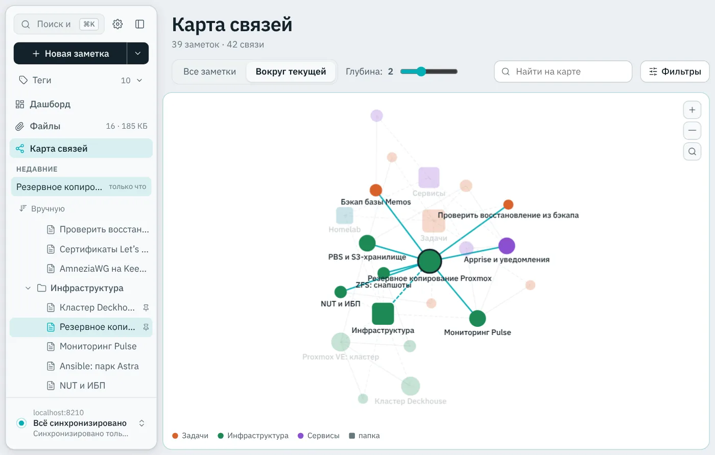Click the Мониторинг Pulse graph node
715x455 pixels.
click(478, 319)
